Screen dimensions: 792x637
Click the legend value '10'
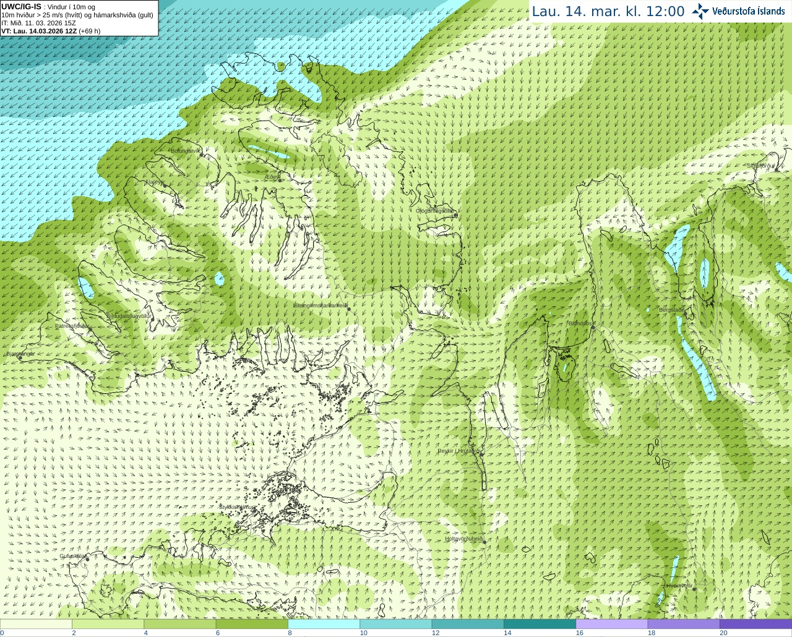click(x=364, y=633)
